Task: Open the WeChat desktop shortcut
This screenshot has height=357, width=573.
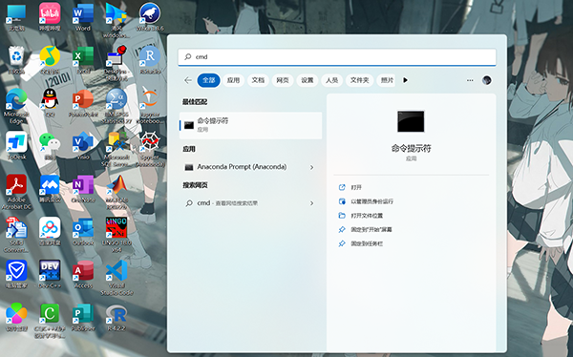Action: pos(50,145)
